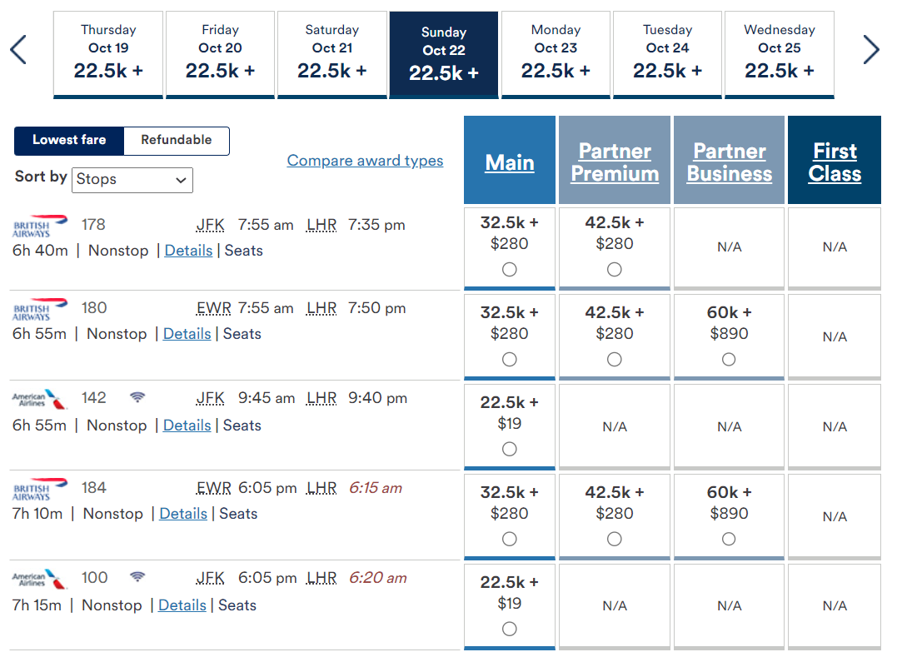Viewport: 902px width, 652px height.
Task: Check Seats for flight 100
Action: coord(237,605)
